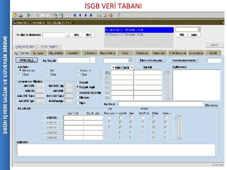Switch to the Laboratuvar tab
Image resolution: width=227 pixels, height=170 pixels.
click(x=196, y=53)
